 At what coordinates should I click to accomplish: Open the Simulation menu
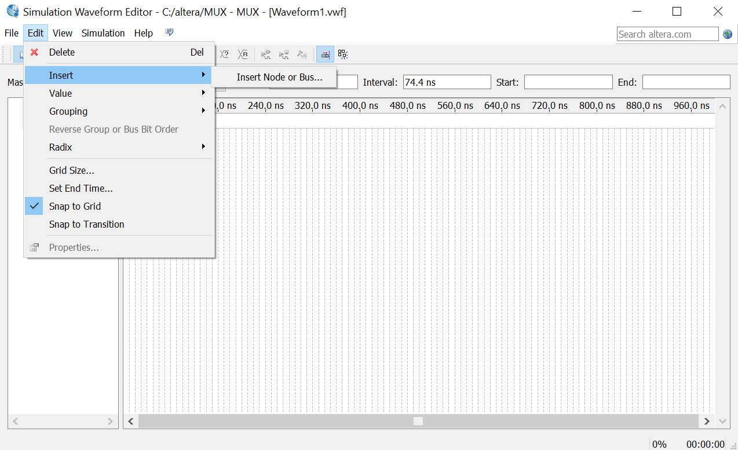103,33
